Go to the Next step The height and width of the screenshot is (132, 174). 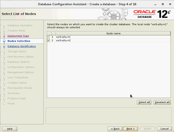130,129
